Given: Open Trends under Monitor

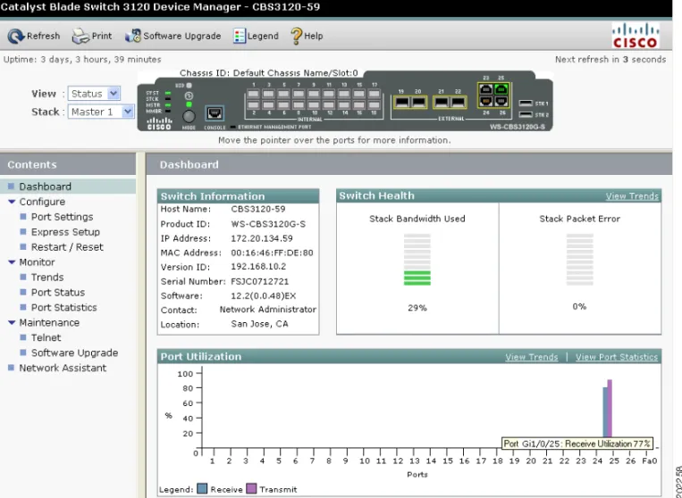Looking at the screenshot, I should [47, 277].
